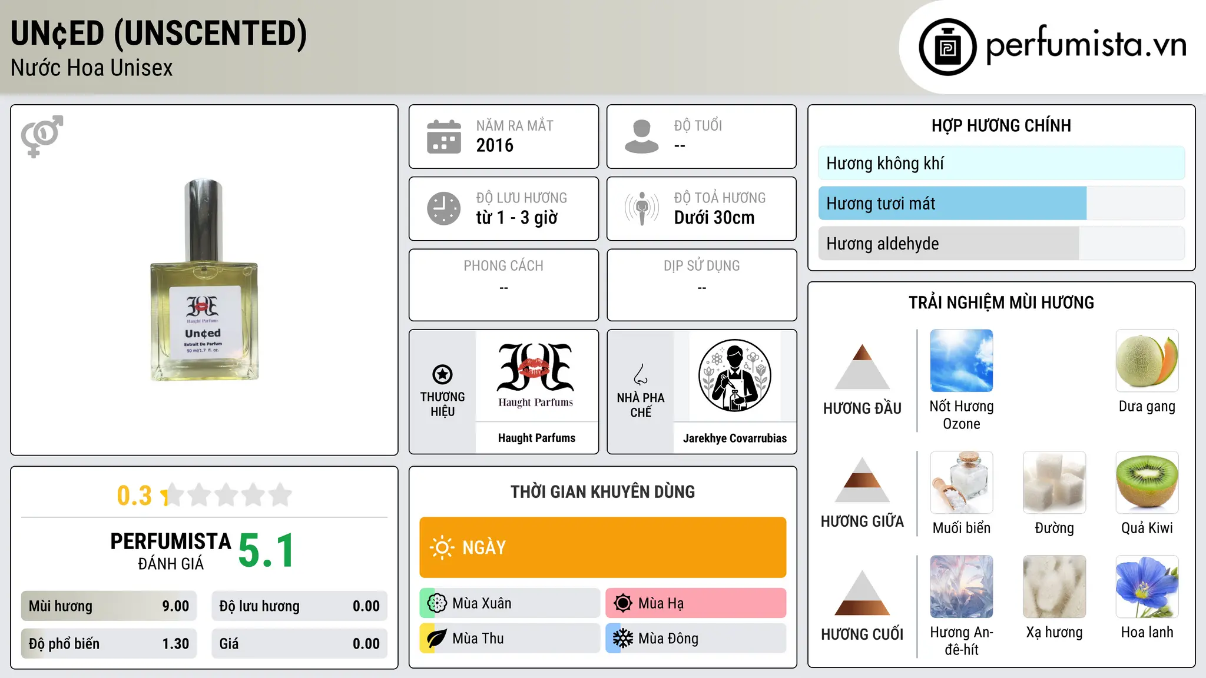The image size is (1206, 678).
Task: Click the Thời gian khuyên dùng heading
Action: (602, 491)
